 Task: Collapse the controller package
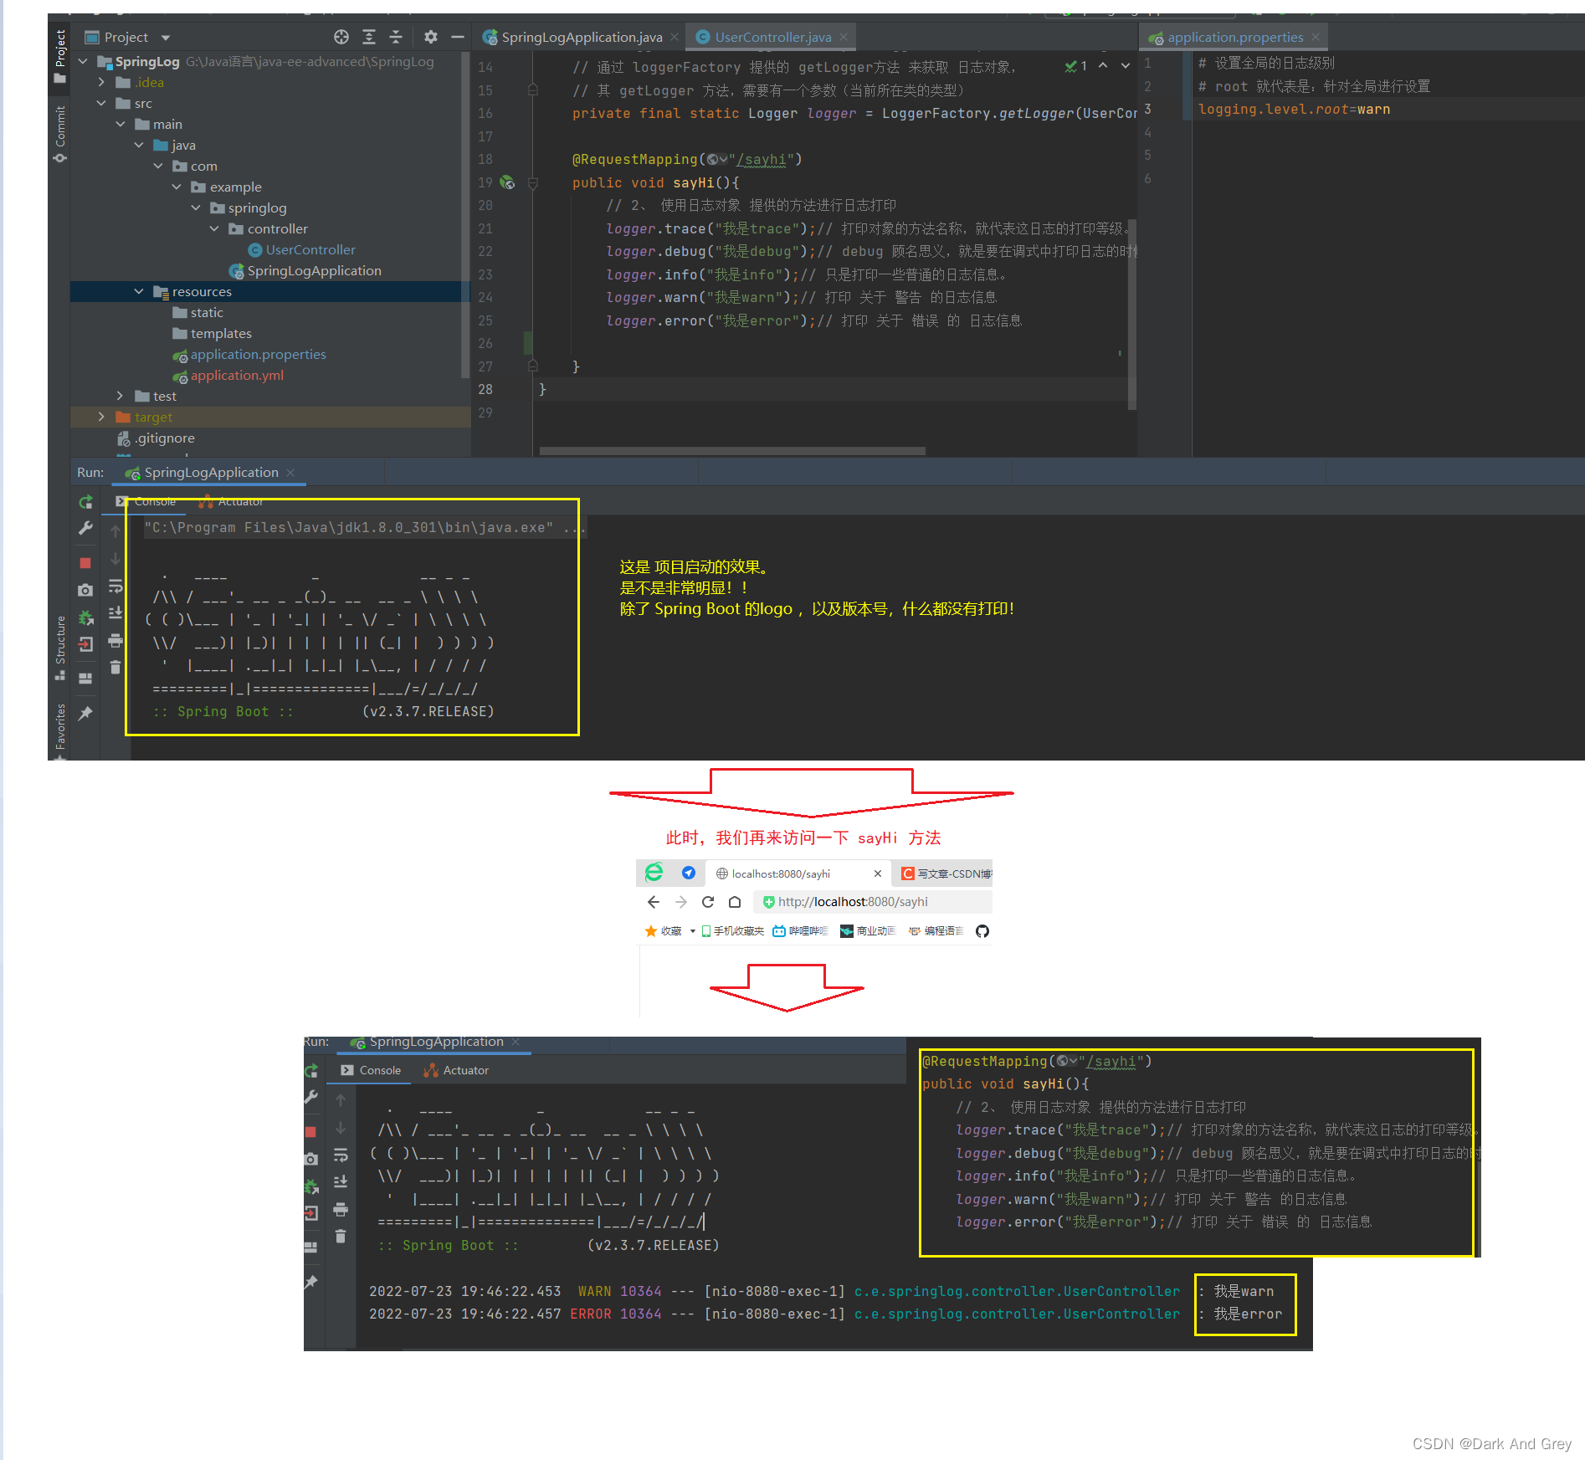(214, 228)
